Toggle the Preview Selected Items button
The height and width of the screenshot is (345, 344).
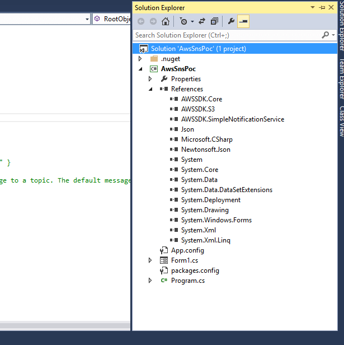(x=243, y=21)
